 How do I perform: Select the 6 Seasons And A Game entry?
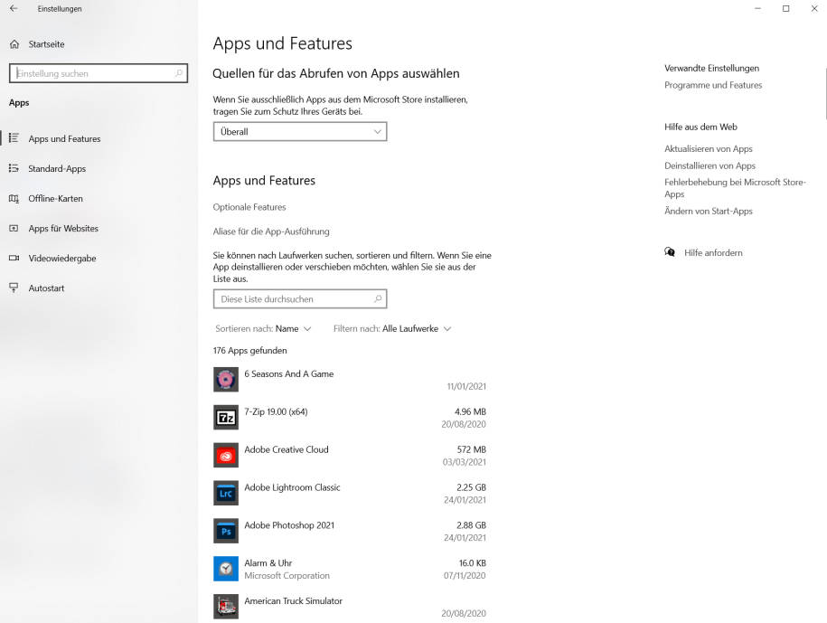pyautogui.click(x=350, y=380)
